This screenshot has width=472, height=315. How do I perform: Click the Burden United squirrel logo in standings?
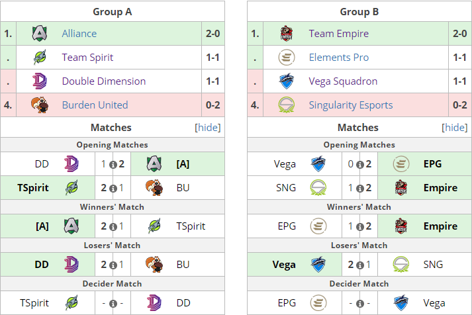tap(40, 105)
